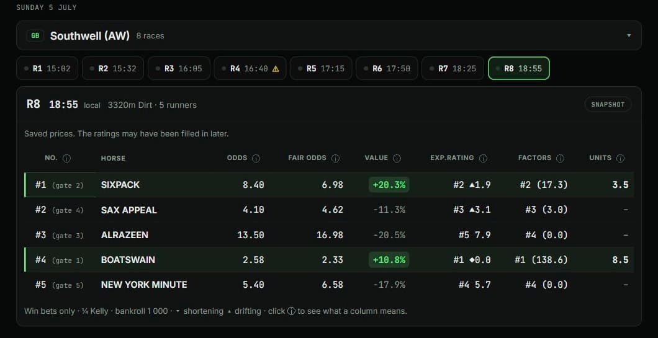Switch to race R5 17:15
This screenshot has height=338, width=658.
coord(321,68)
